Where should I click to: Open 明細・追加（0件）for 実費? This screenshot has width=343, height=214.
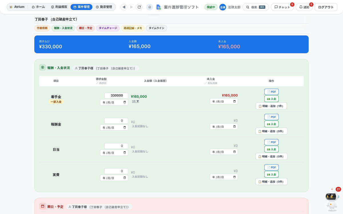(272, 181)
